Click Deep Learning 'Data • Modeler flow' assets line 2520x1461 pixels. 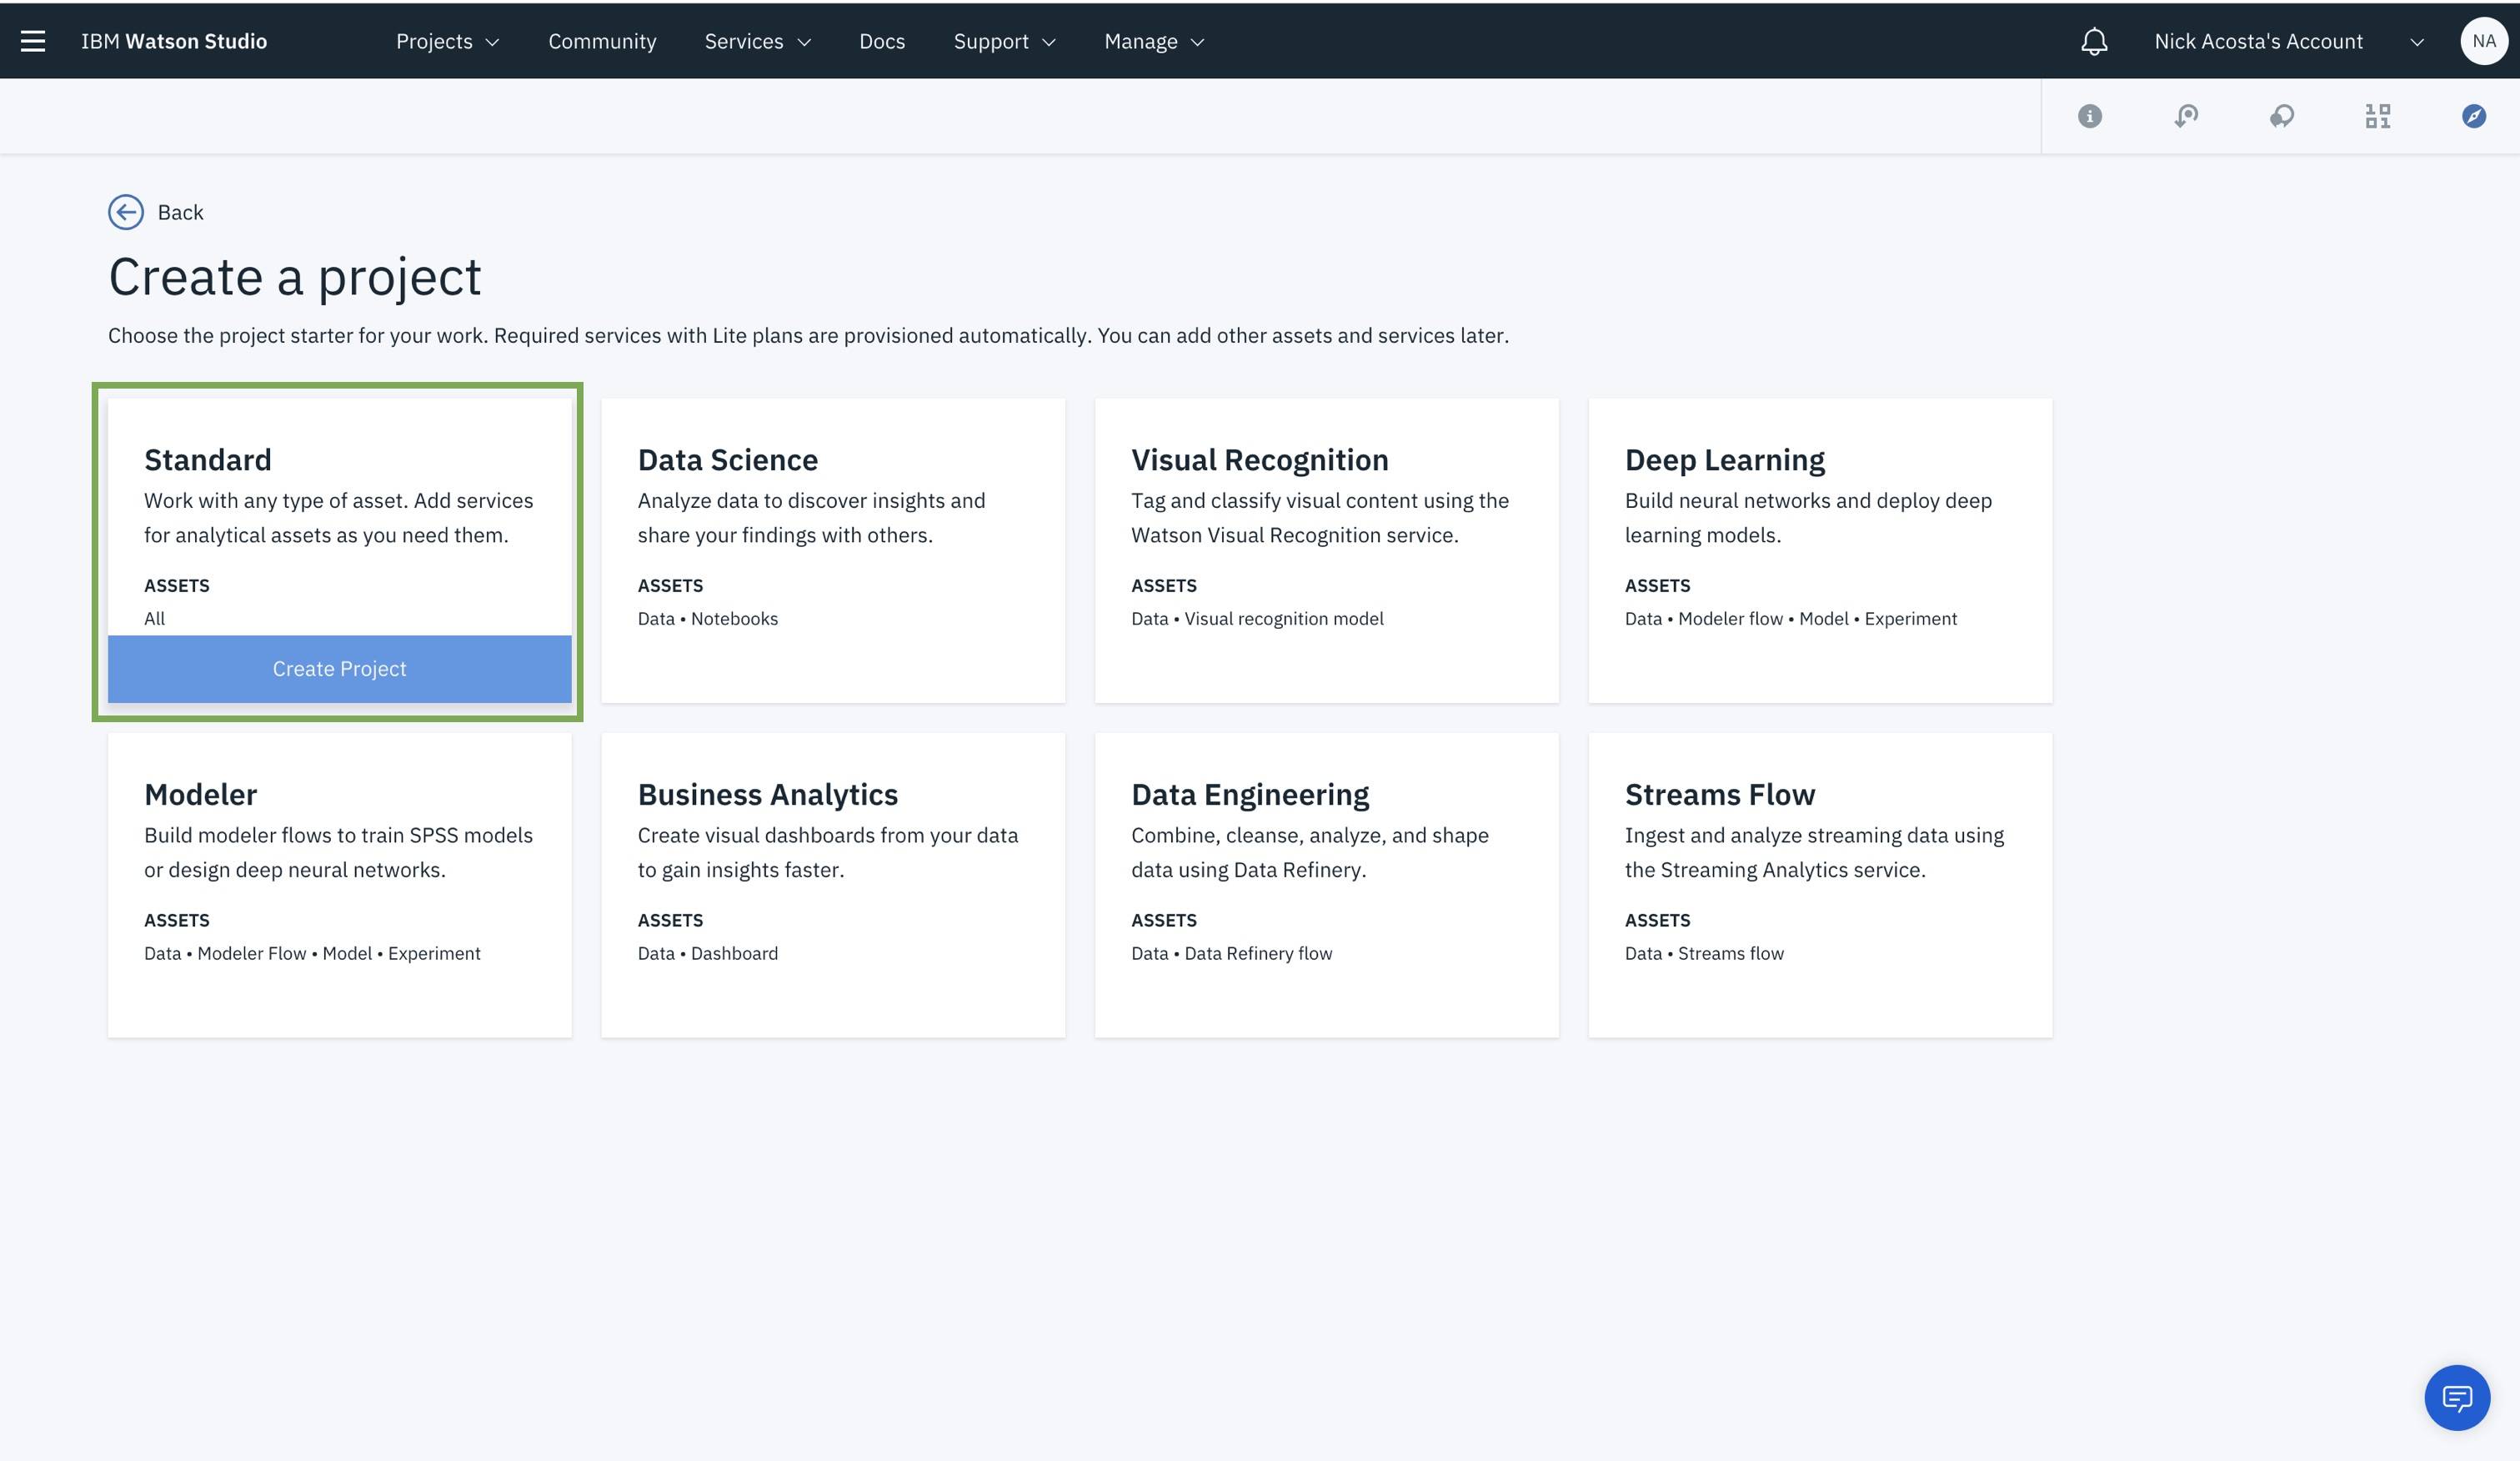1790,619
